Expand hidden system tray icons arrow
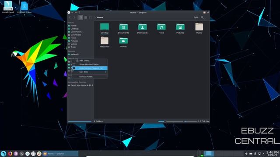 click(263, 154)
